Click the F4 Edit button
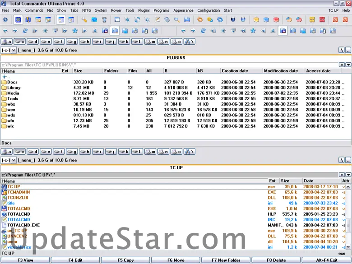 75,260
